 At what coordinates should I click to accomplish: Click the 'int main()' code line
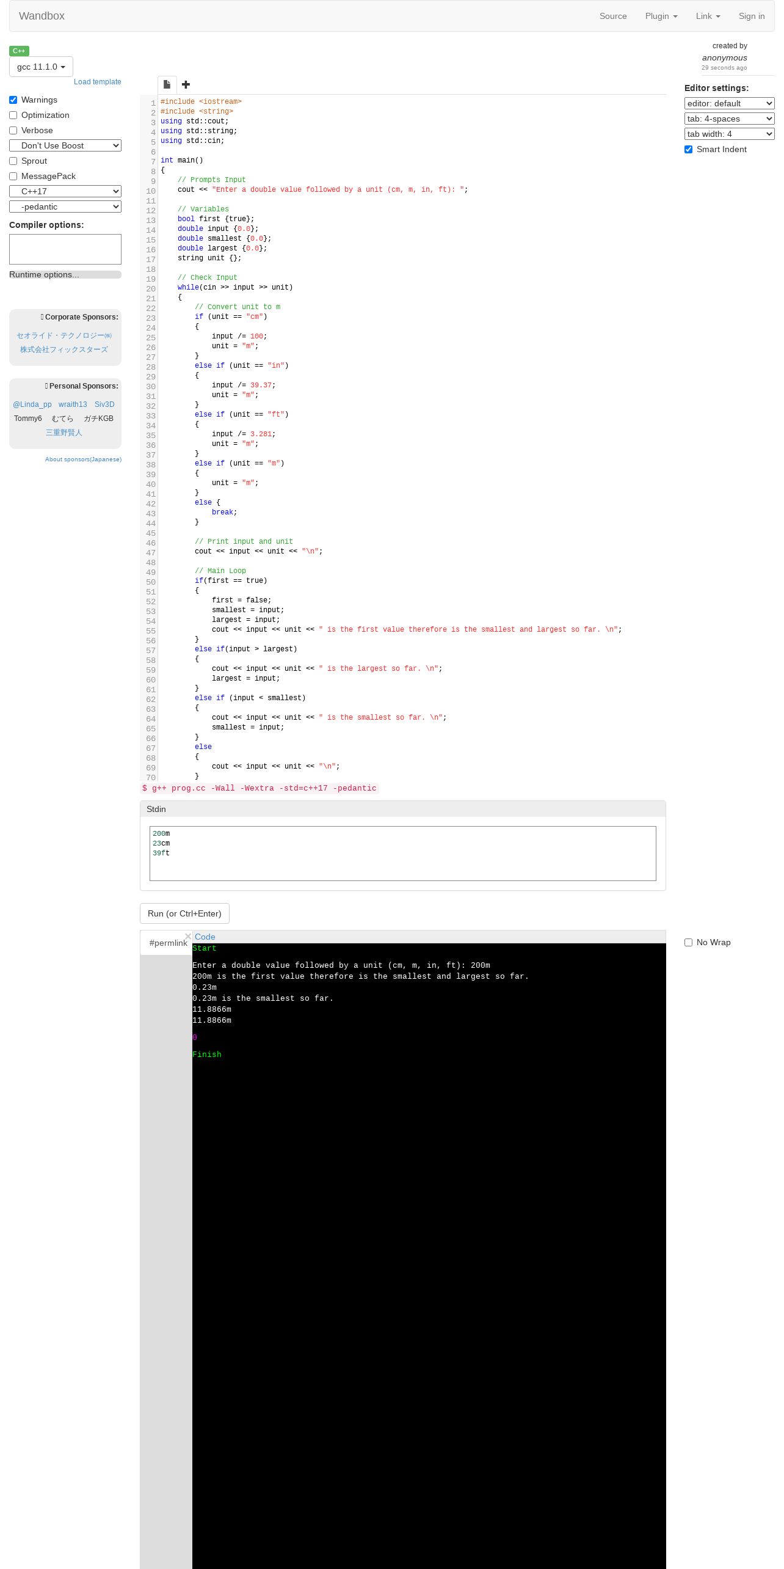point(182,160)
